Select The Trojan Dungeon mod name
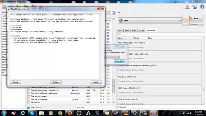Viewport: 206px width, 116px height. [39, 100]
